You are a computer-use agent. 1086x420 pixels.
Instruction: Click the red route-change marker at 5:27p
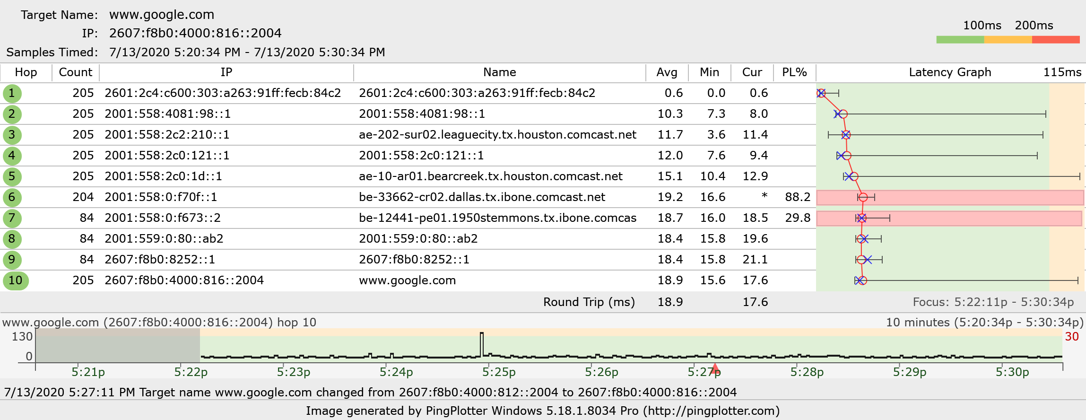(x=715, y=369)
